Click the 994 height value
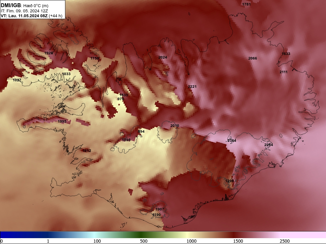 click(x=141, y=131)
